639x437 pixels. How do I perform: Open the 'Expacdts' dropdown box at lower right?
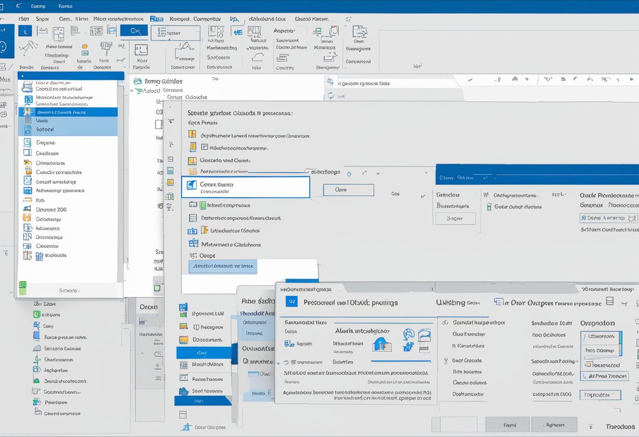tap(600, 395)
